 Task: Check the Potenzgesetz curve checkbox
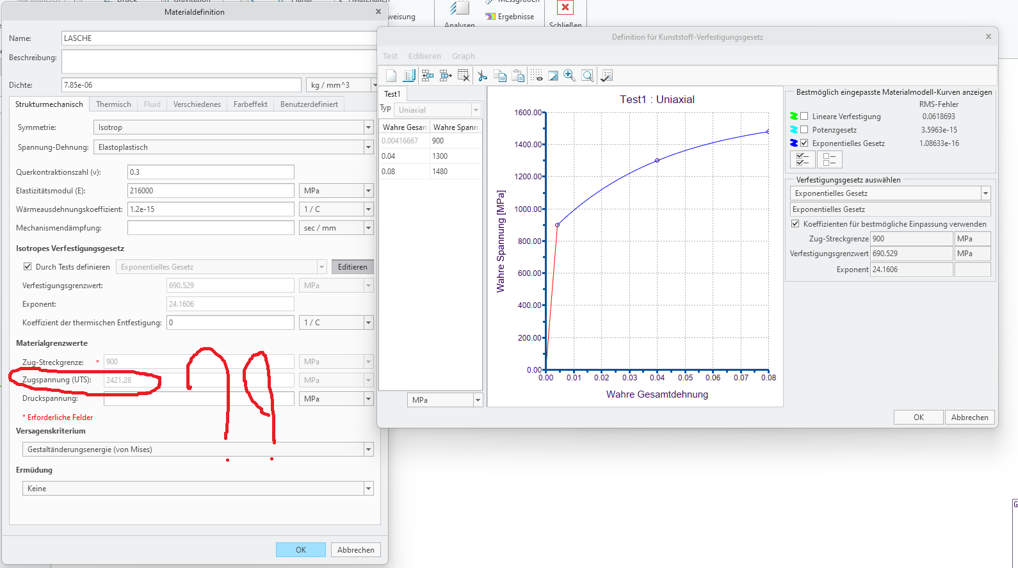(x=804, y=130)
